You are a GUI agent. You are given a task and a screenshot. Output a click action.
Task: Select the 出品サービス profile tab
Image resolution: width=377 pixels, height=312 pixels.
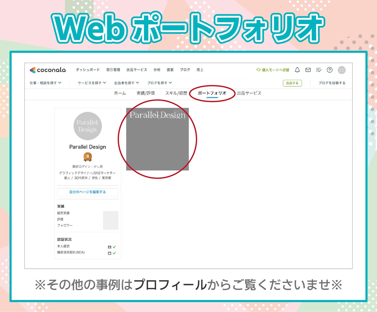[x=249, y=93]
